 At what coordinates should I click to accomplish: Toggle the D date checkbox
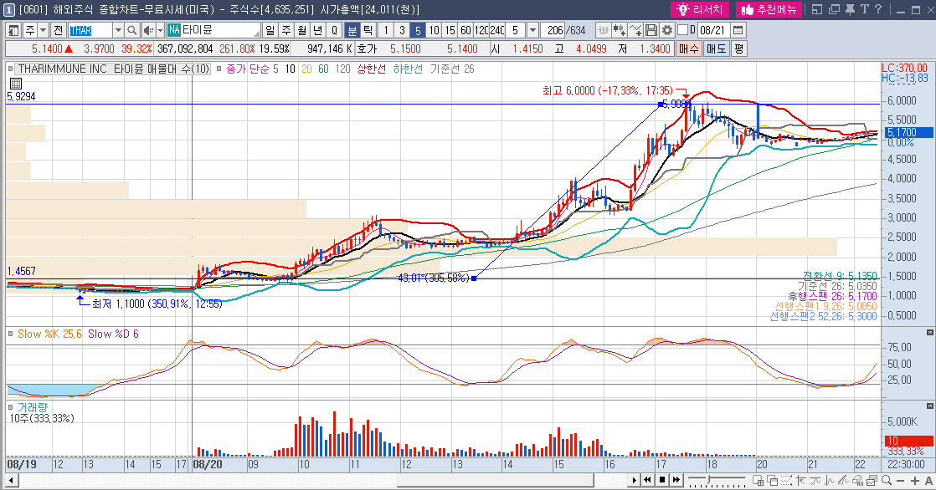682,30
